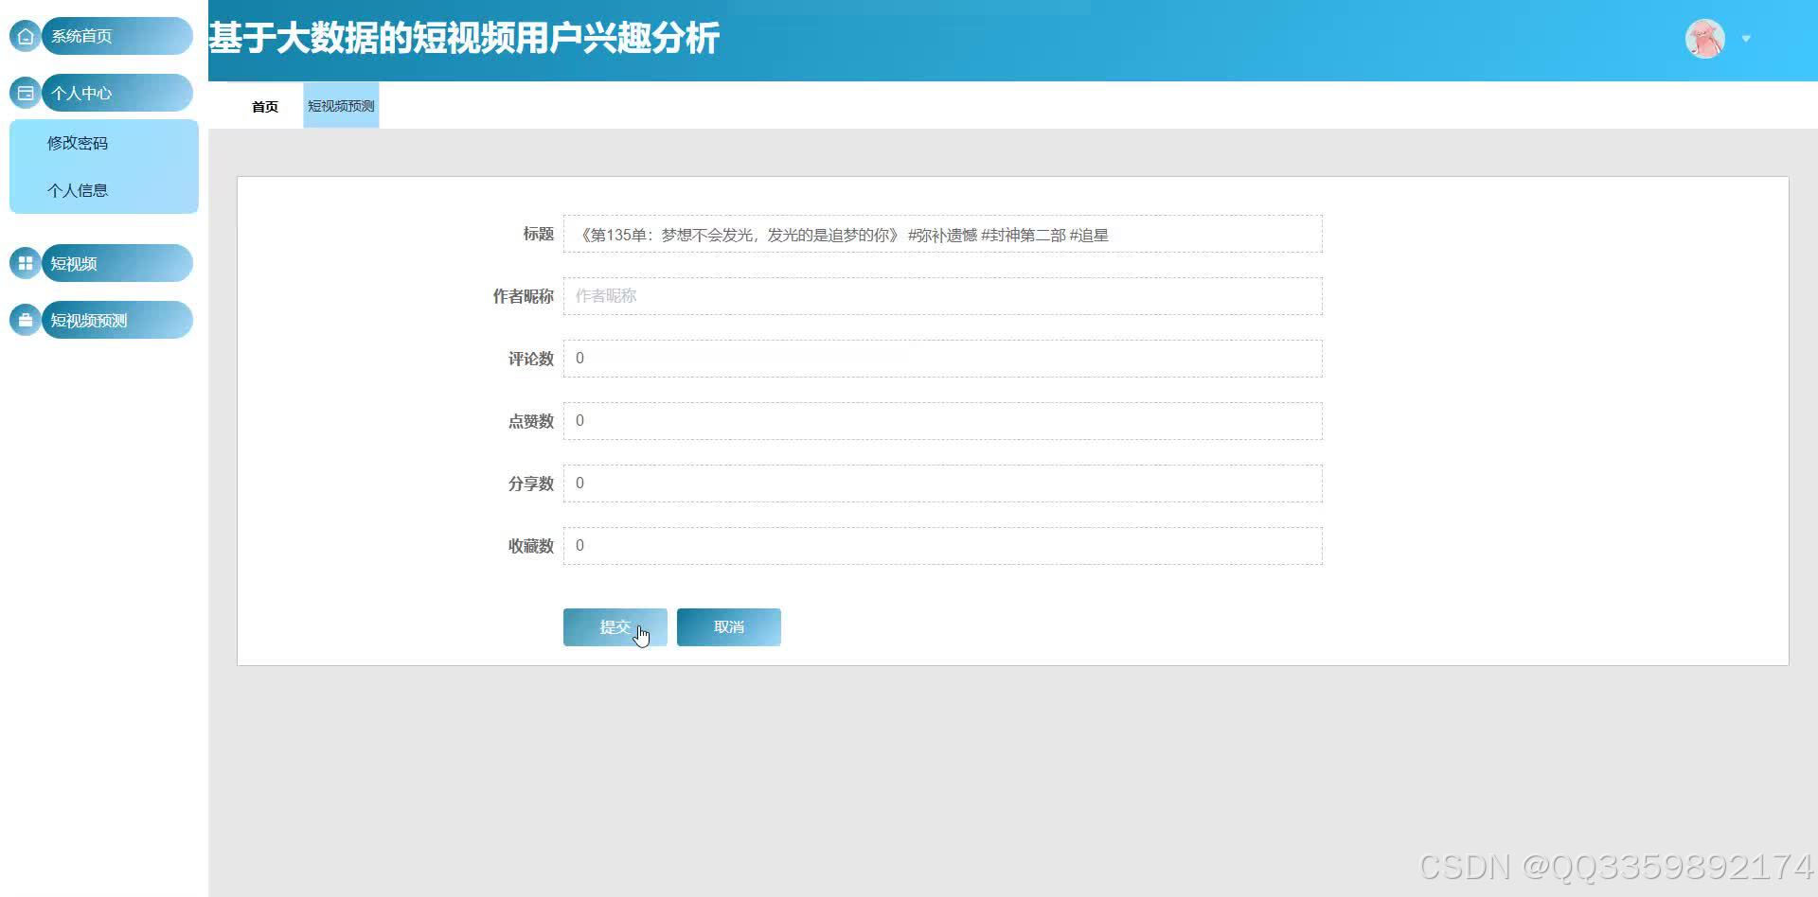Click the 取消 button
This screenshot has height=897, width=1818.
729,627
